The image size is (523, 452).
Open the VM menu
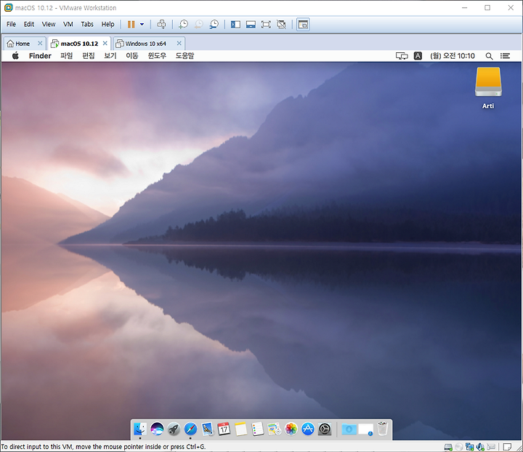click(68, 25)
